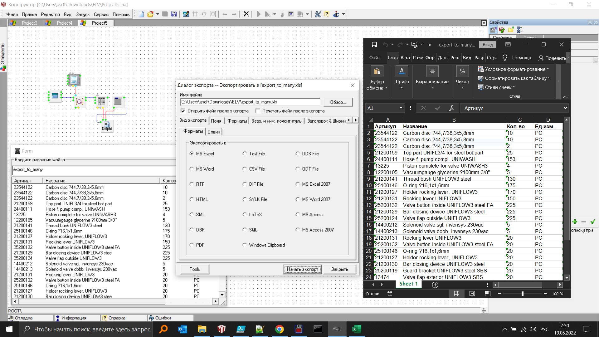
Task: Collapse the Excel ribbon with the caret
Action: [x=565, y=97]
